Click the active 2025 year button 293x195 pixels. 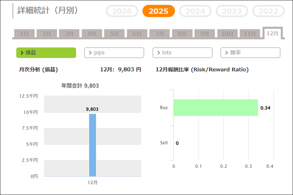[159, 11]
